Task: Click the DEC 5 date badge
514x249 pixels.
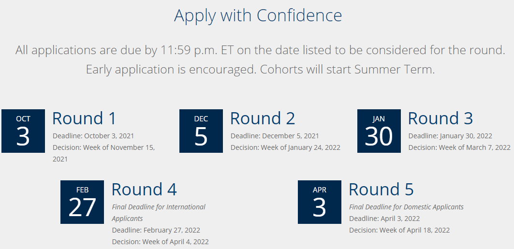Action: (x=201, y=131)
